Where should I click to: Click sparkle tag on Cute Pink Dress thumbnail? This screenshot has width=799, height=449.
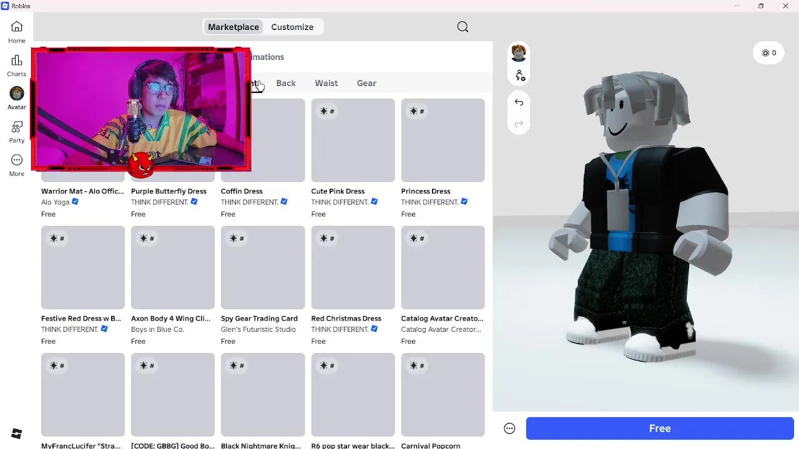pyautogui.click(x=327, y=111)
